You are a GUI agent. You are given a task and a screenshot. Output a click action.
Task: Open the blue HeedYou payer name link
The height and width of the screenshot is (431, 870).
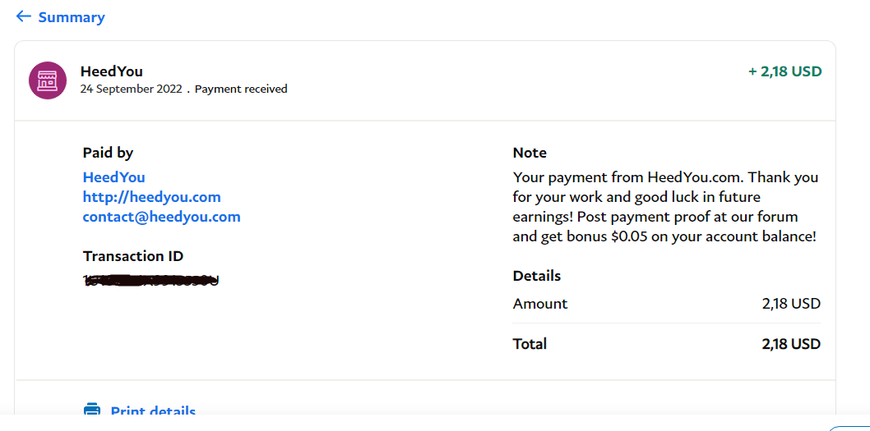(113, 177)
